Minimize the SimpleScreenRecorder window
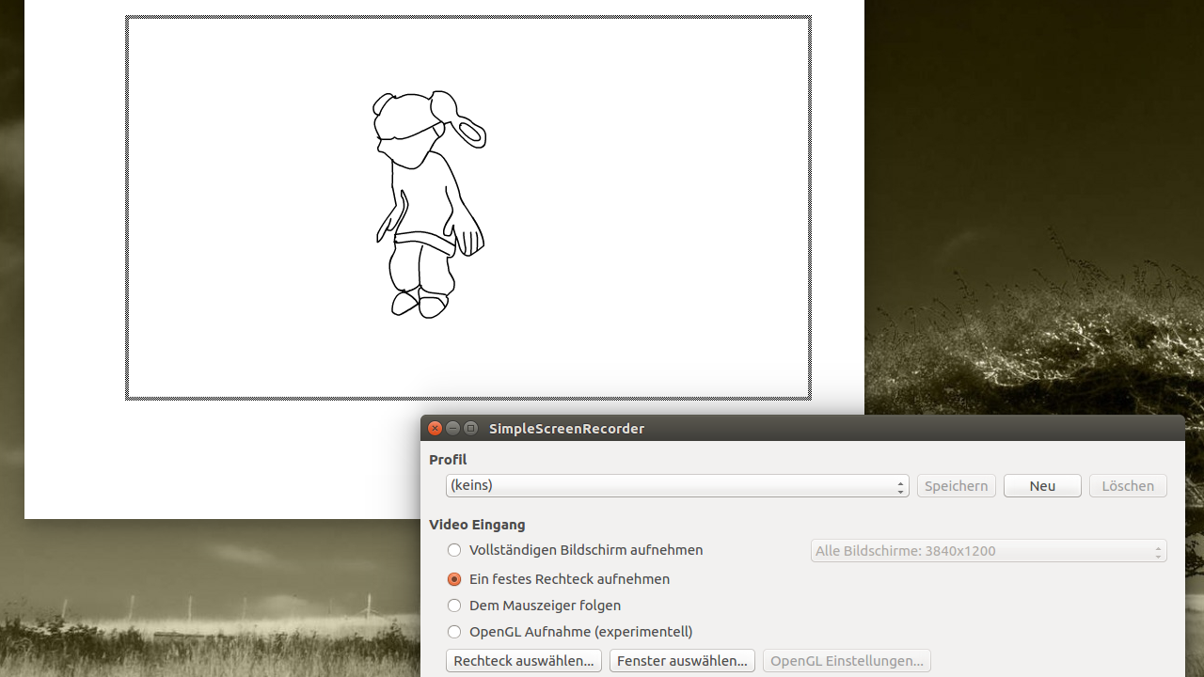This screenshot has width=1204, height=677. click(x=452, y=428)
